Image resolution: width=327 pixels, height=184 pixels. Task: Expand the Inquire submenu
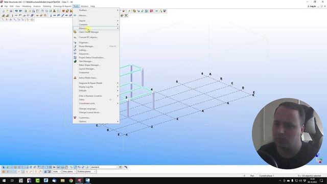96,21
